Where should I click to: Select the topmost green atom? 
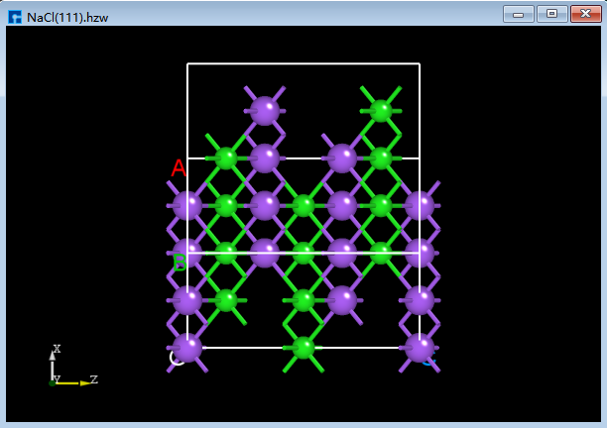point(381,111)
